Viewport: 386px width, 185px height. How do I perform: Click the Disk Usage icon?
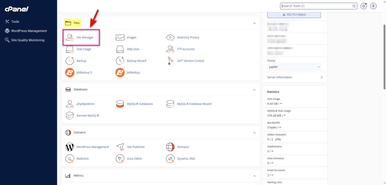(x=70, y=49)
